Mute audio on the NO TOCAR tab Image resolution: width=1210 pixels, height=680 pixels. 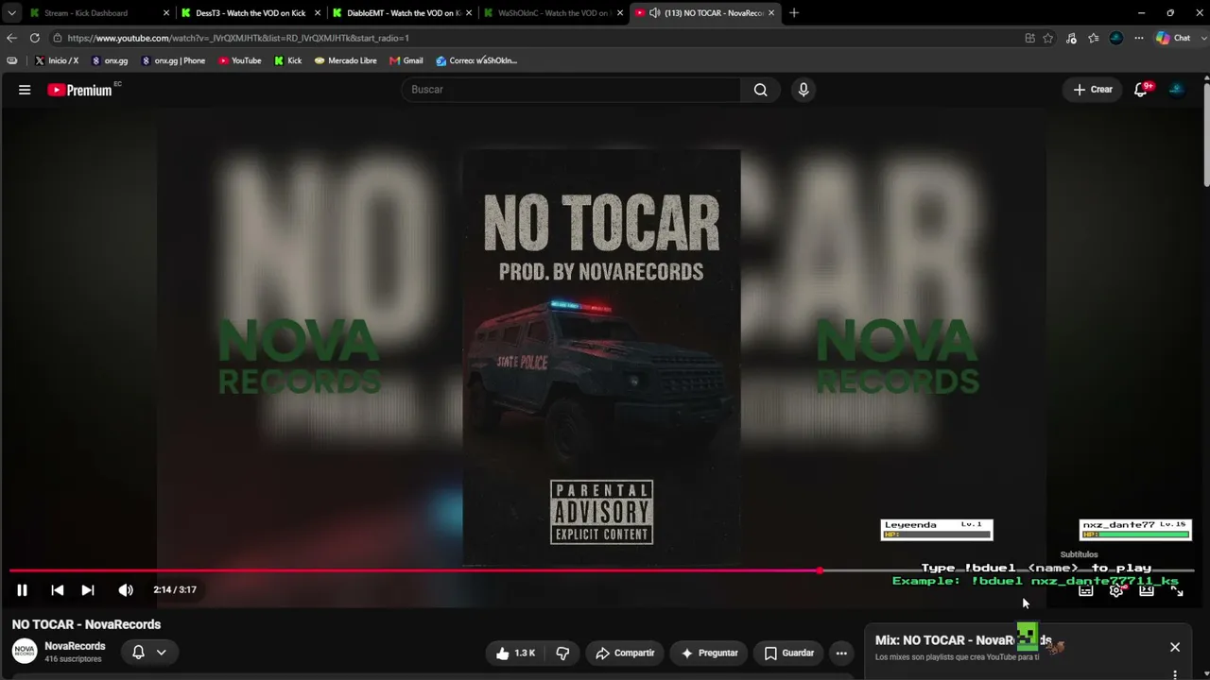(654, 13)
